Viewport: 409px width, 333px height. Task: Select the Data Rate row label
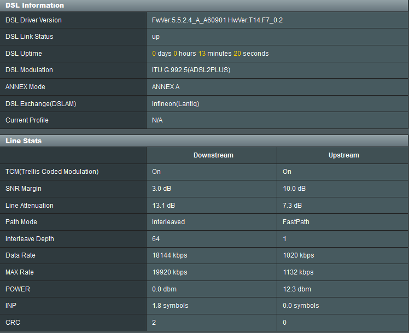pos(20,255)
